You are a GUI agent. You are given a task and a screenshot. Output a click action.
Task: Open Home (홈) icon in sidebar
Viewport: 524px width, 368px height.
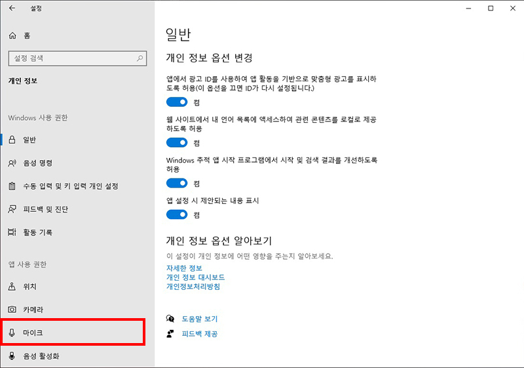[x=12, y=35]
